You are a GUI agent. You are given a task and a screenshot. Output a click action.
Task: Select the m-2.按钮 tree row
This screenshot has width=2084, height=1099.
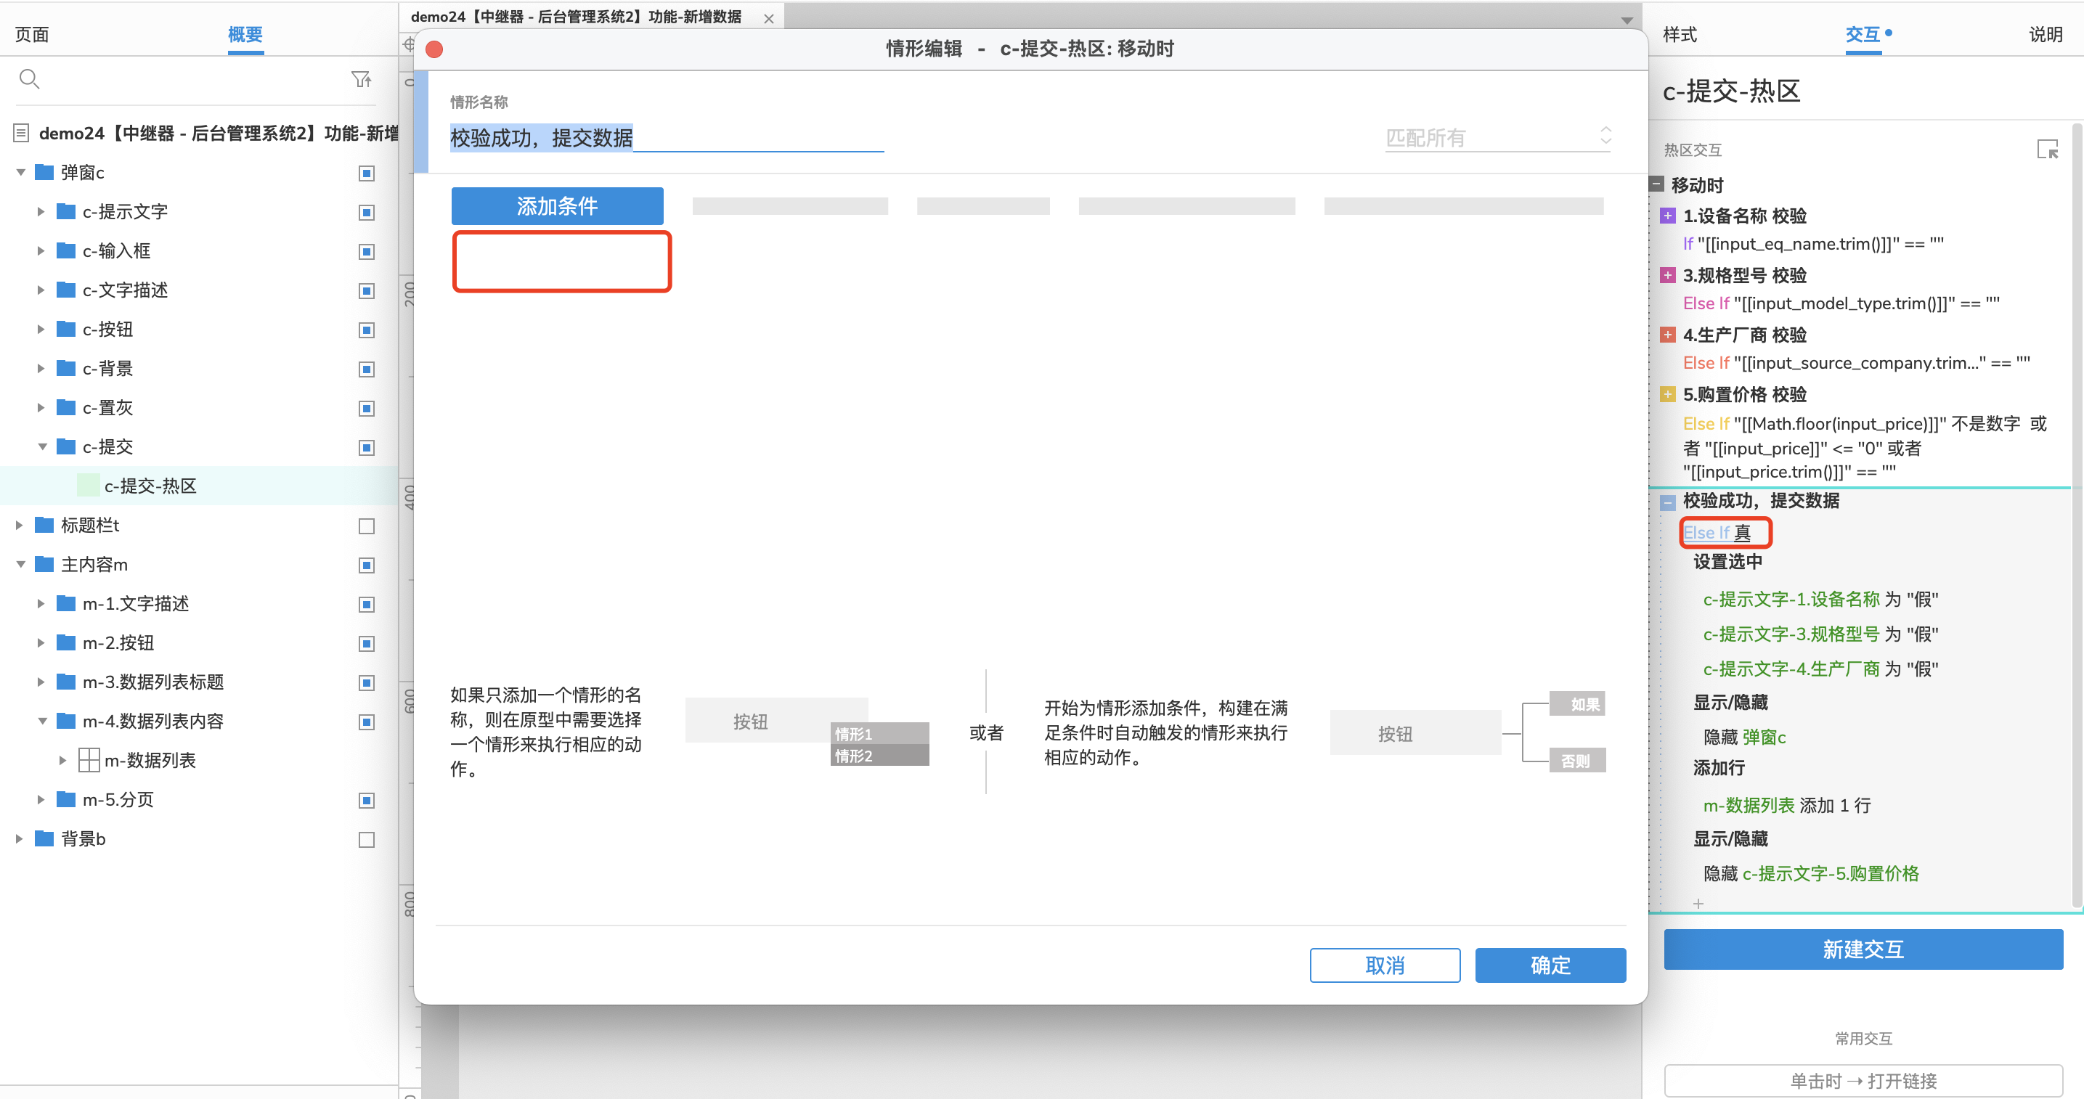tap(199, 643)
